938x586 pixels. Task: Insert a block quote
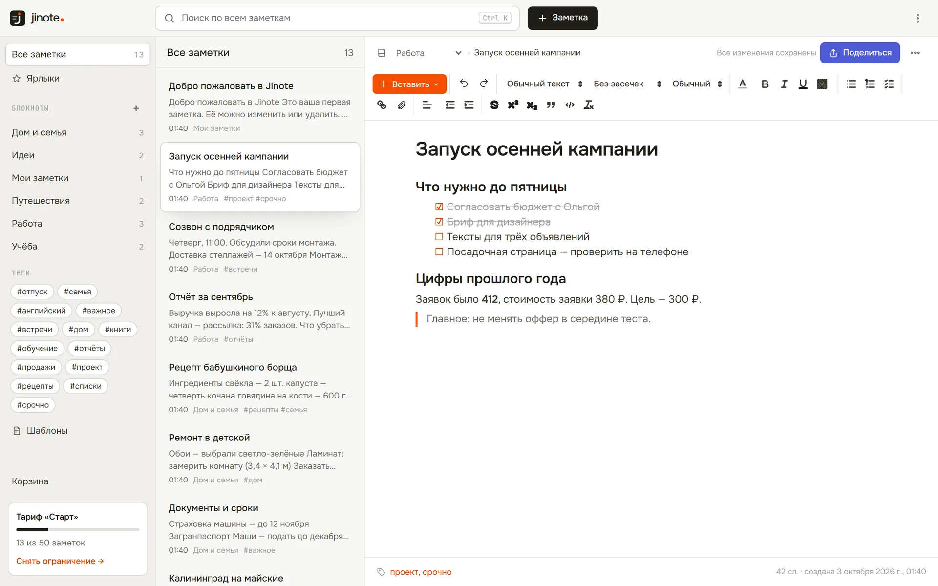pyautogui.click(x=551, y=105)
